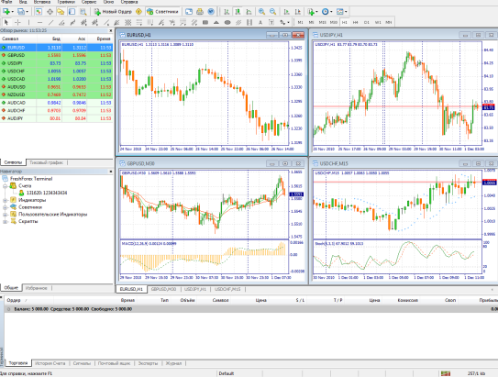Toggle the Советники expert advisors button
Image resolution: width=498 pixels, height=377 pixels.
(162, 12)
